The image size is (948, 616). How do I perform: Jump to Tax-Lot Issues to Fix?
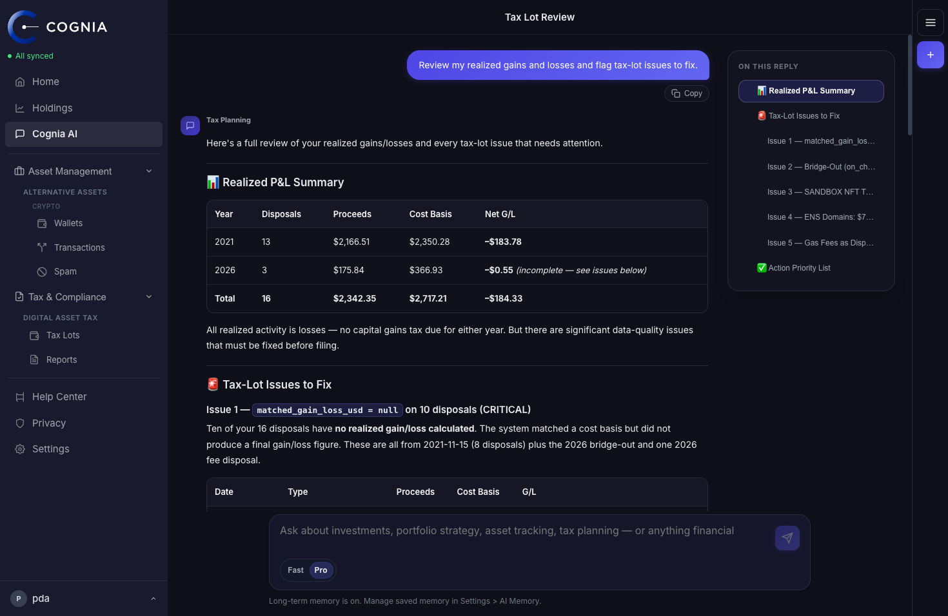coord(811,116)
